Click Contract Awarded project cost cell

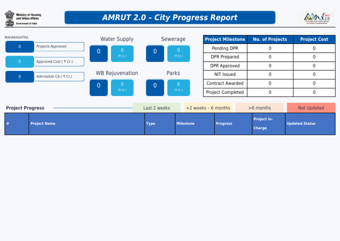(314, 83)
